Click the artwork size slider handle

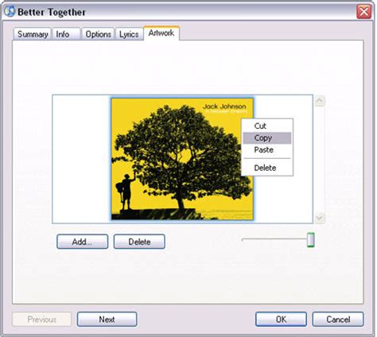click(311, 240)
